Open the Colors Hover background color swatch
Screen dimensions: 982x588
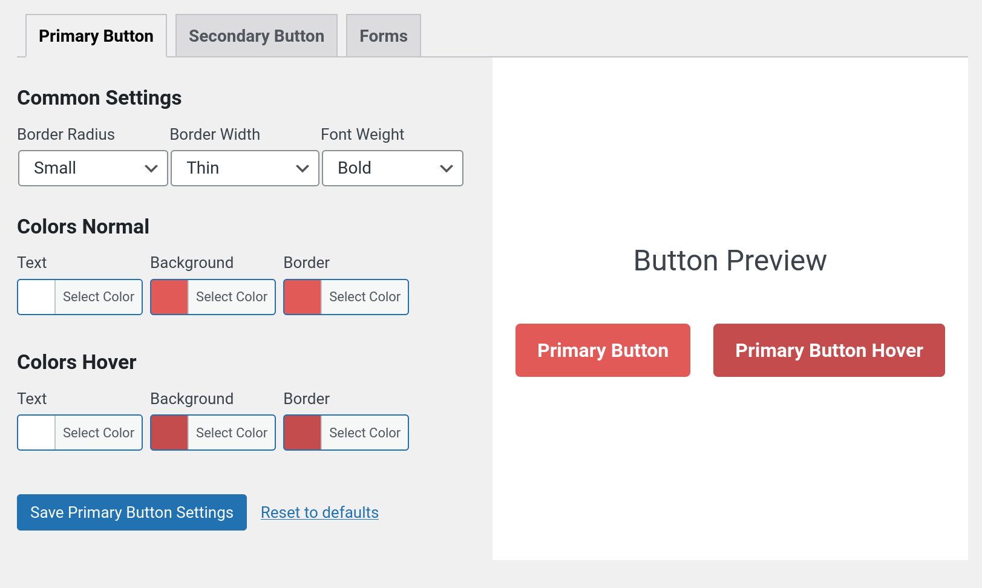tap(169, 433)
